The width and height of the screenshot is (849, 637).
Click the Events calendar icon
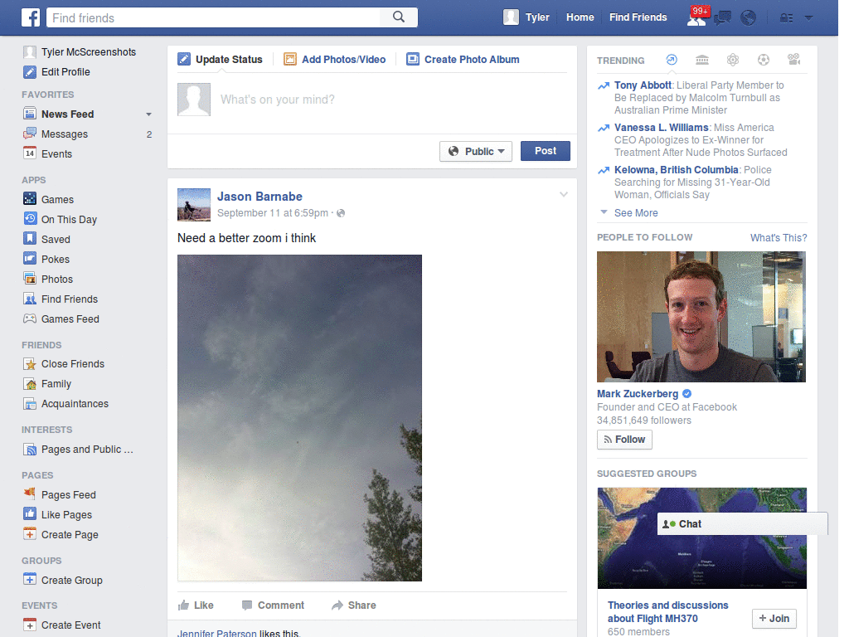(x=30, y=153)
